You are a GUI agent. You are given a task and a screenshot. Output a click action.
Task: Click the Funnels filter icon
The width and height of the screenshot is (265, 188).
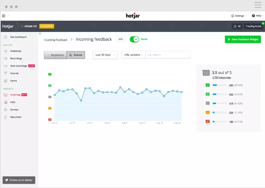(x=6, y=74)
